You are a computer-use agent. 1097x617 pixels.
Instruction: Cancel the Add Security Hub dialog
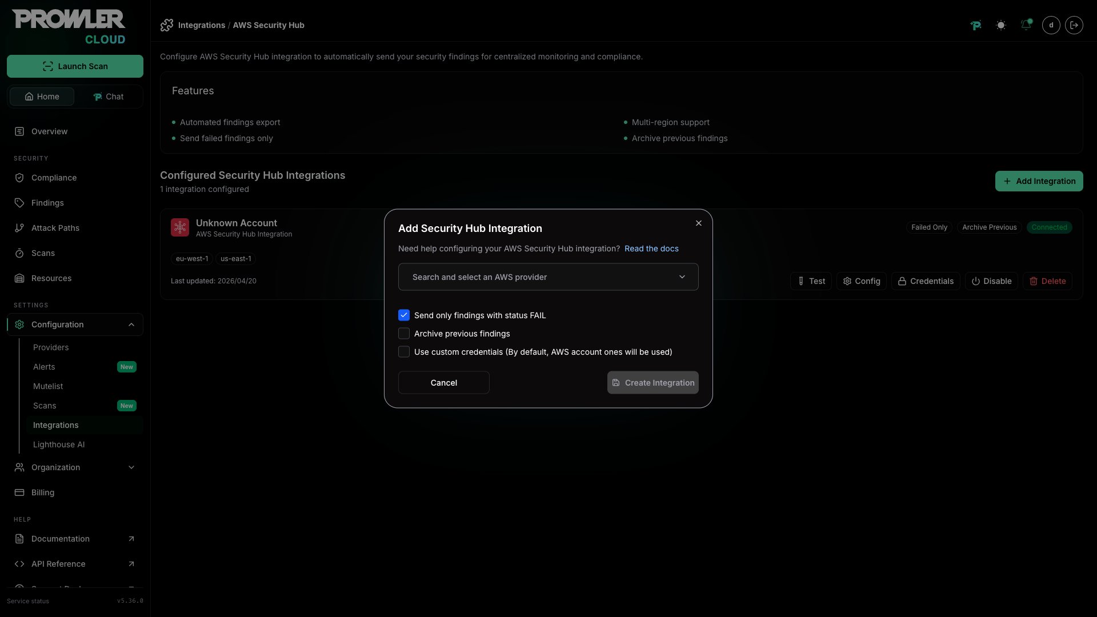(443, 383)
